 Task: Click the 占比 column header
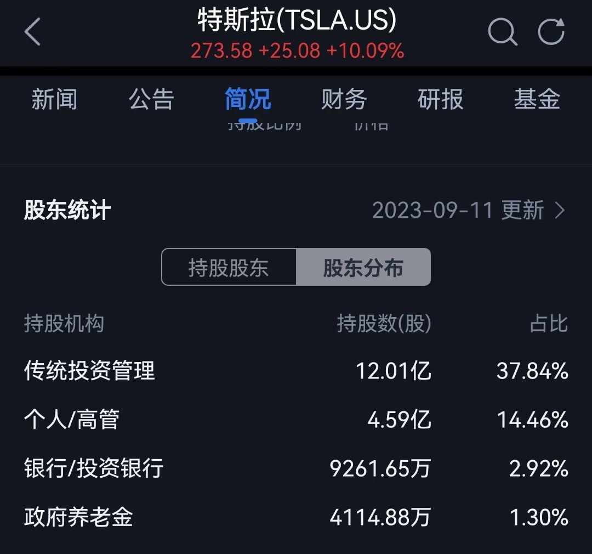(x=549, y=324)
